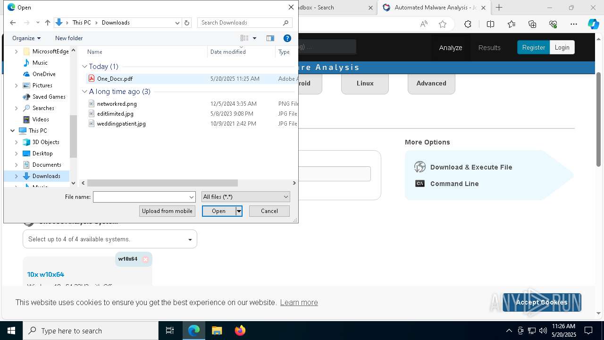
Task: Click the file list horizontal scrollbar
Action: [162, 183]
